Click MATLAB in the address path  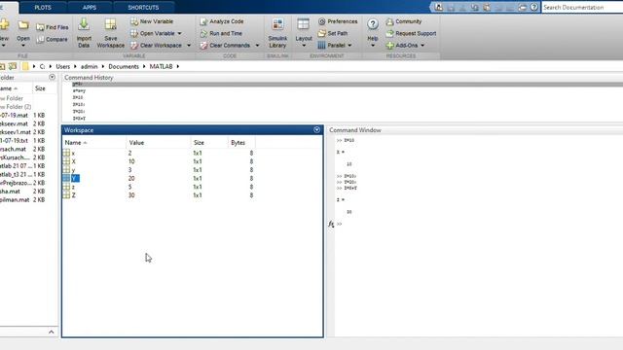pos(161,66)
